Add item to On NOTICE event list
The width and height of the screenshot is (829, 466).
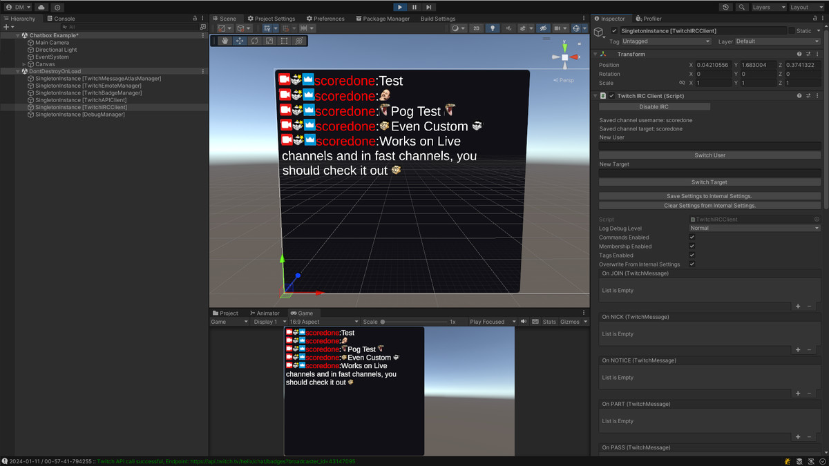coord(798,393)
